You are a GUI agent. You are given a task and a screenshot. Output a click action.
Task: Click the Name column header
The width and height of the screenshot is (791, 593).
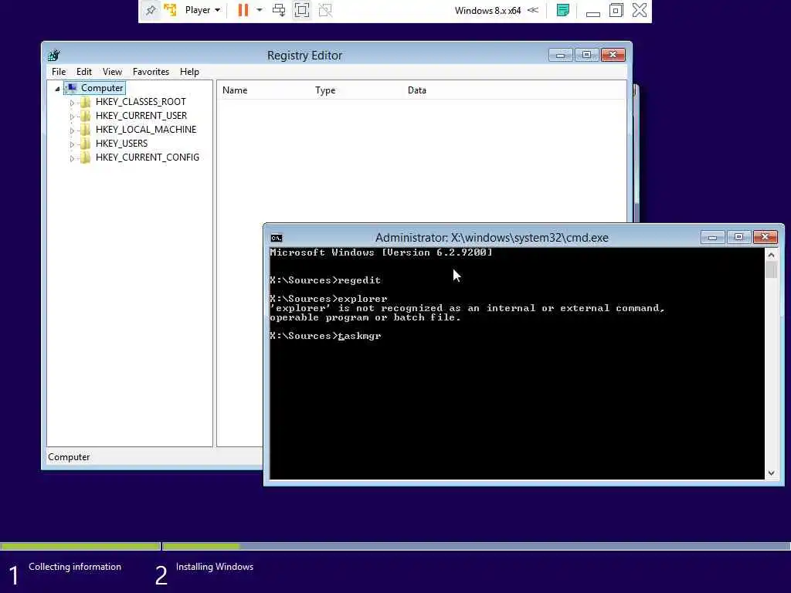pos(235,90)
